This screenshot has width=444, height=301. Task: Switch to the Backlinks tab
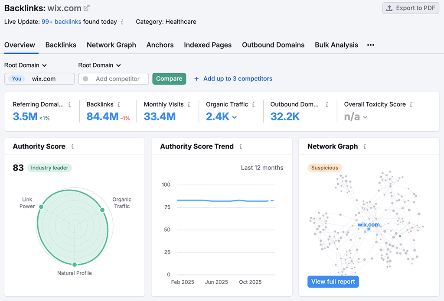61,45
